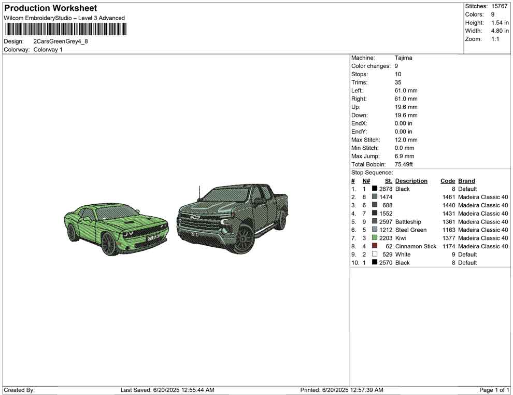
Task: Click the Height value '1.54 in'
Action: (500, 23)
